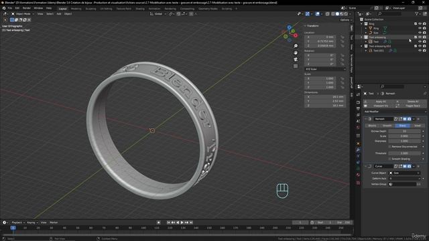The width and height of the screenshot is (429, 241).
Task: Switch to the Modeling workspace tab
Action: click(76, 9)
